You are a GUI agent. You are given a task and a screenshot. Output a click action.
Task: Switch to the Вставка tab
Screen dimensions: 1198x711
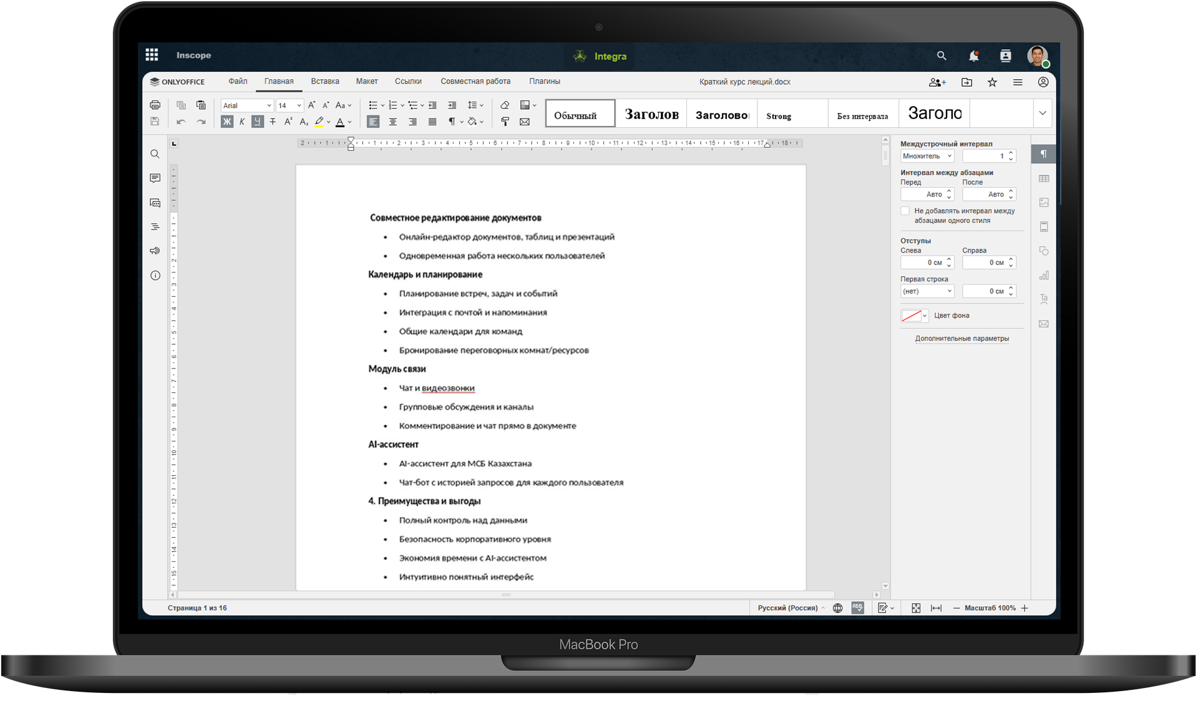(324, 82)
